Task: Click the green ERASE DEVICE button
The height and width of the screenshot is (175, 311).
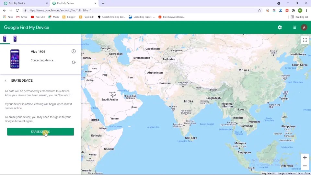Action: click(40, 132)
